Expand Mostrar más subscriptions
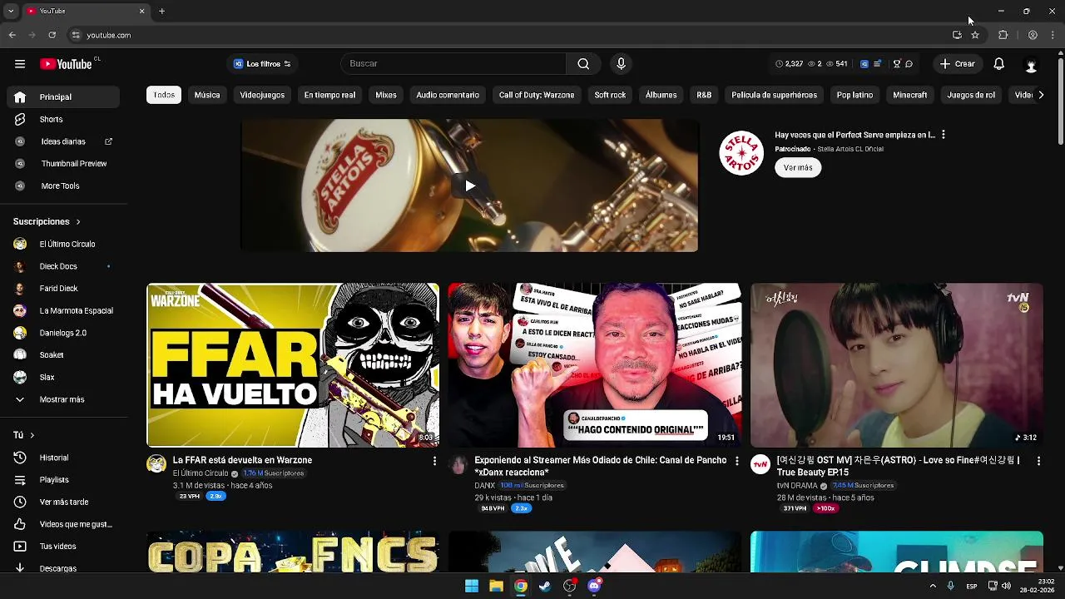This screenshot has height=599, width=1065. click(x=62, y=399)
